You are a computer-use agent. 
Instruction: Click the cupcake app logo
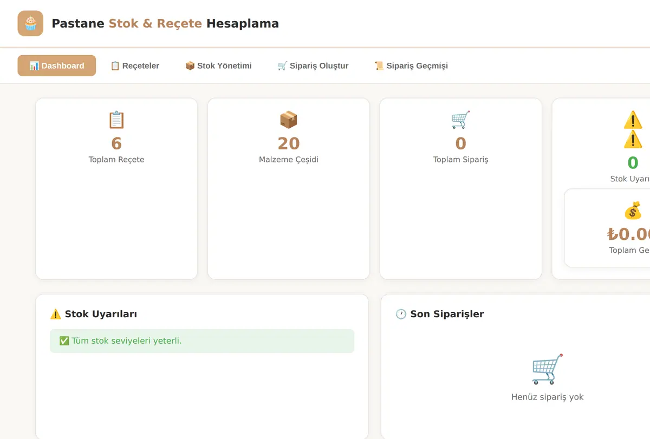coord(30,23)
